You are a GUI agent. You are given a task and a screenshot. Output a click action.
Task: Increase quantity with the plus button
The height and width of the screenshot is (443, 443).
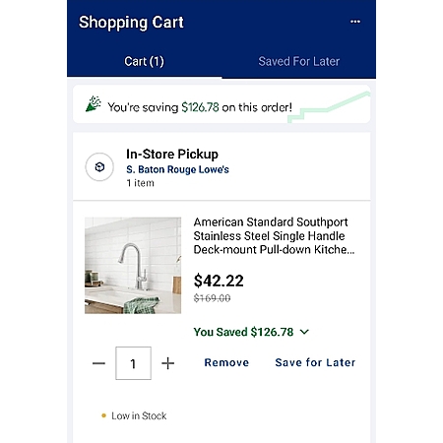[x=168, y=363]
